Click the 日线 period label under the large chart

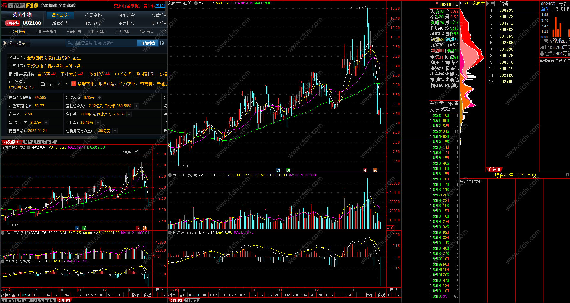pyautogui.click(x=394, y=290)
